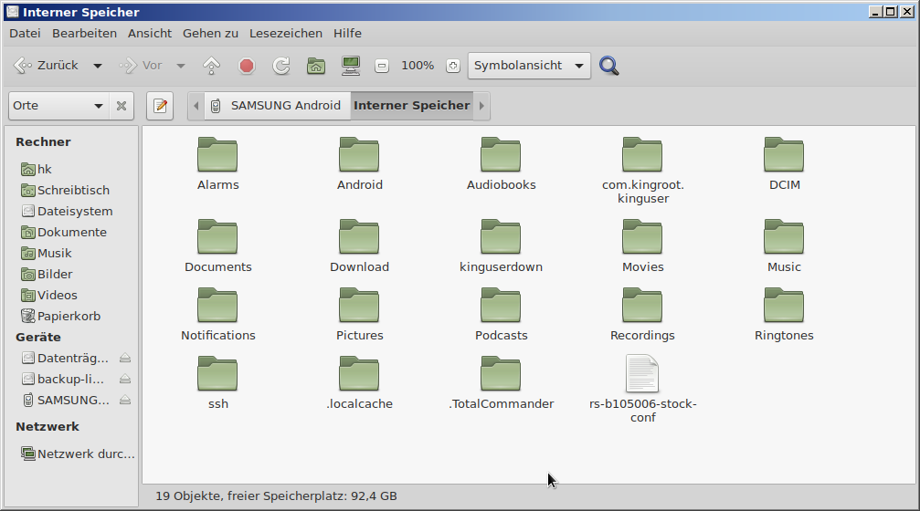Expand the Zurück history dropdown arrow
920x511 pixels.
click(x=98, y=66)
